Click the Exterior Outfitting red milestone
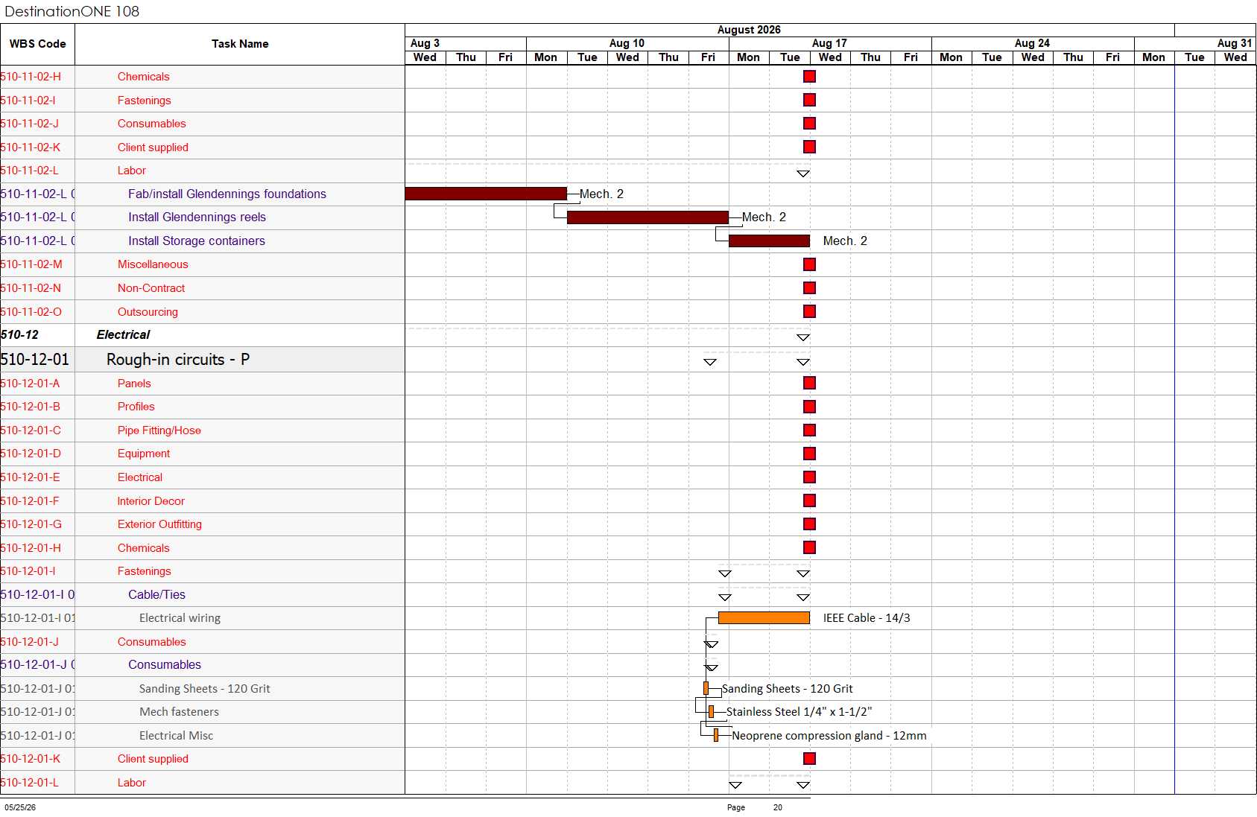 [x=810, y=524]
